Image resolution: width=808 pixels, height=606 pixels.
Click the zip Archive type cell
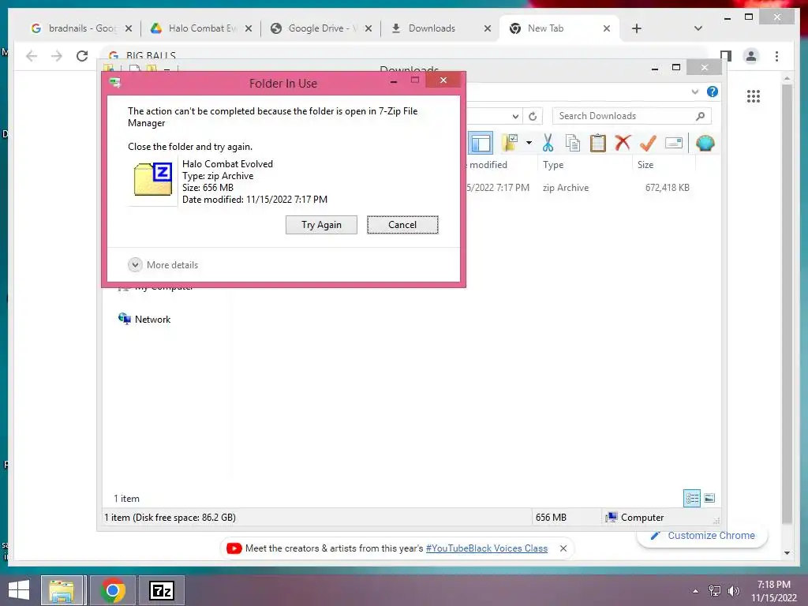coord(565,188)
